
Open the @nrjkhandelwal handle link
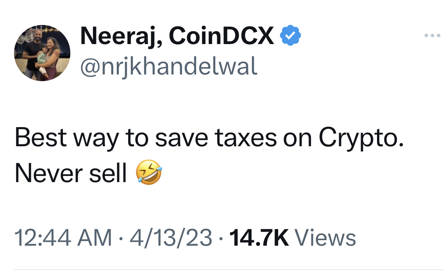coord(168,67)
